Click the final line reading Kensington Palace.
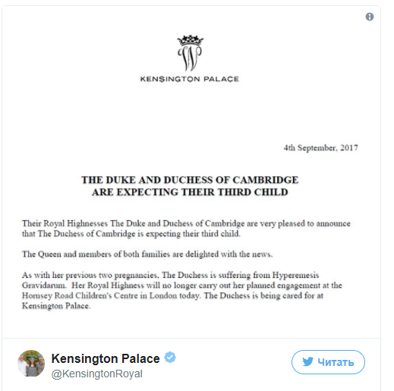The image size is (394, 391). point(56,306)
